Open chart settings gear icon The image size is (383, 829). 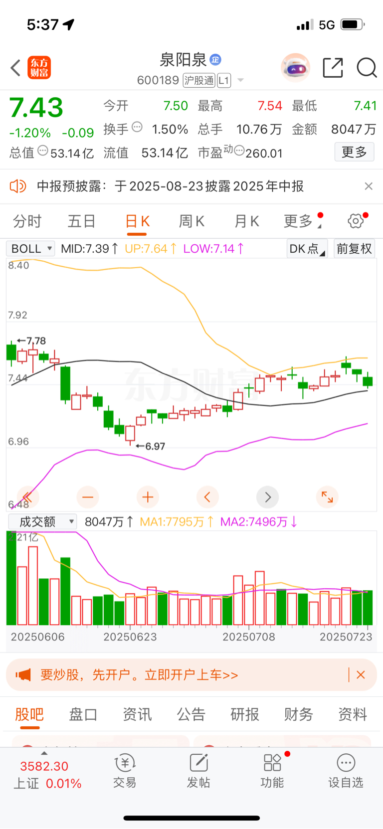pyautogui.click(x=356, y=221)
